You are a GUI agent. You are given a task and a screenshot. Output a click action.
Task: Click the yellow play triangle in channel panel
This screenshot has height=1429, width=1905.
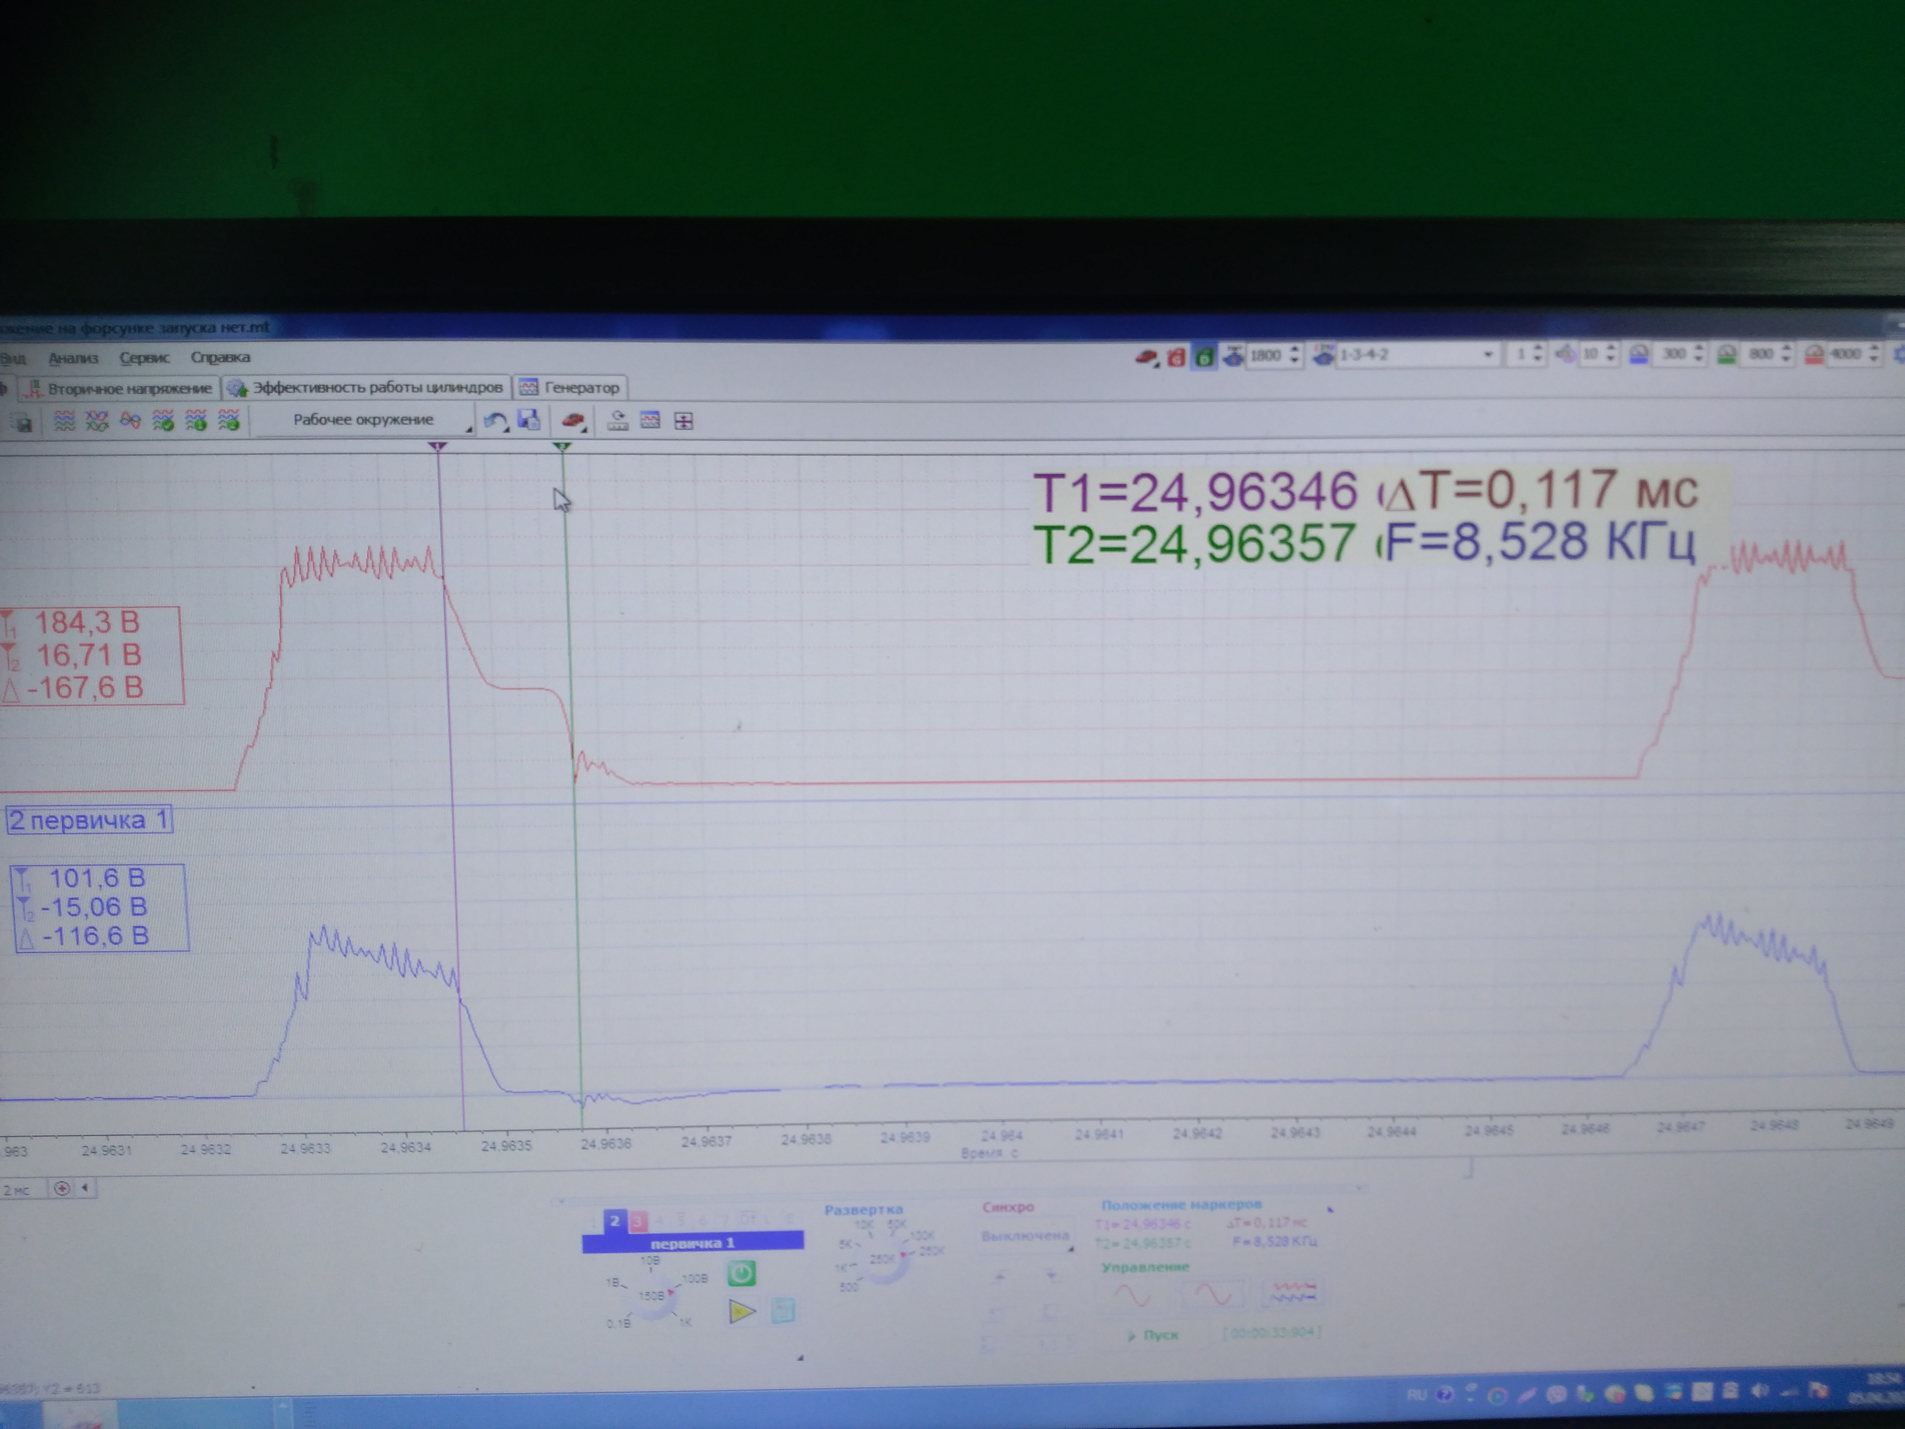pos(740,1312)
